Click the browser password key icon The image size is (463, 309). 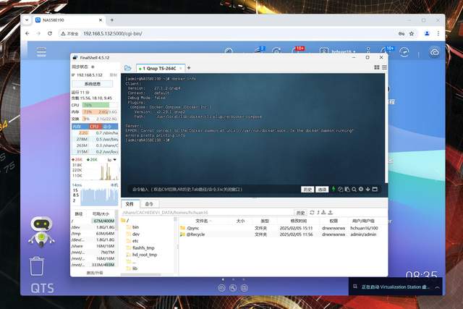(402, 34)
